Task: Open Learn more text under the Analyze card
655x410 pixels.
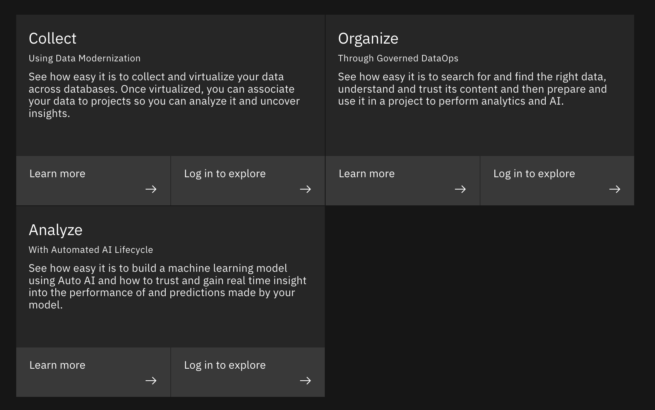Action: click(58, 365)
